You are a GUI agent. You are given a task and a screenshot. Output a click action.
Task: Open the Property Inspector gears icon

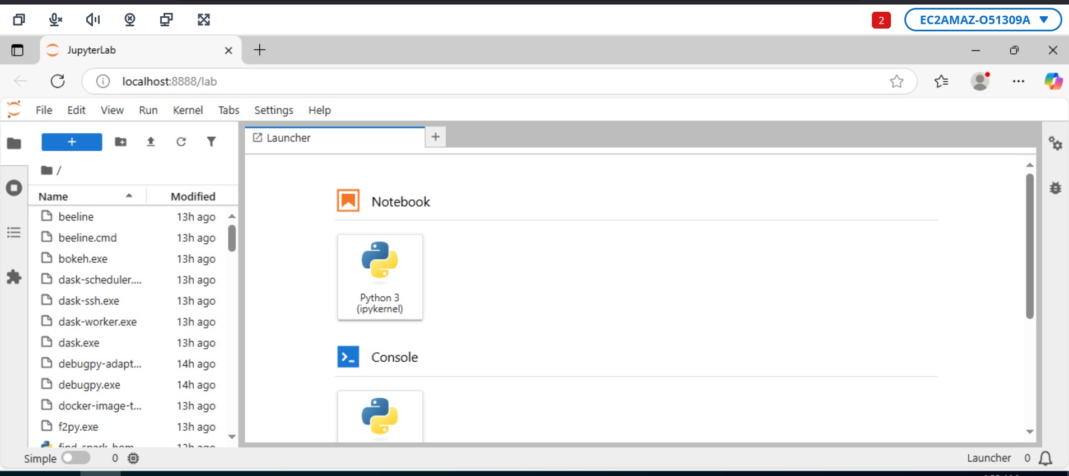click(1056, 143)
